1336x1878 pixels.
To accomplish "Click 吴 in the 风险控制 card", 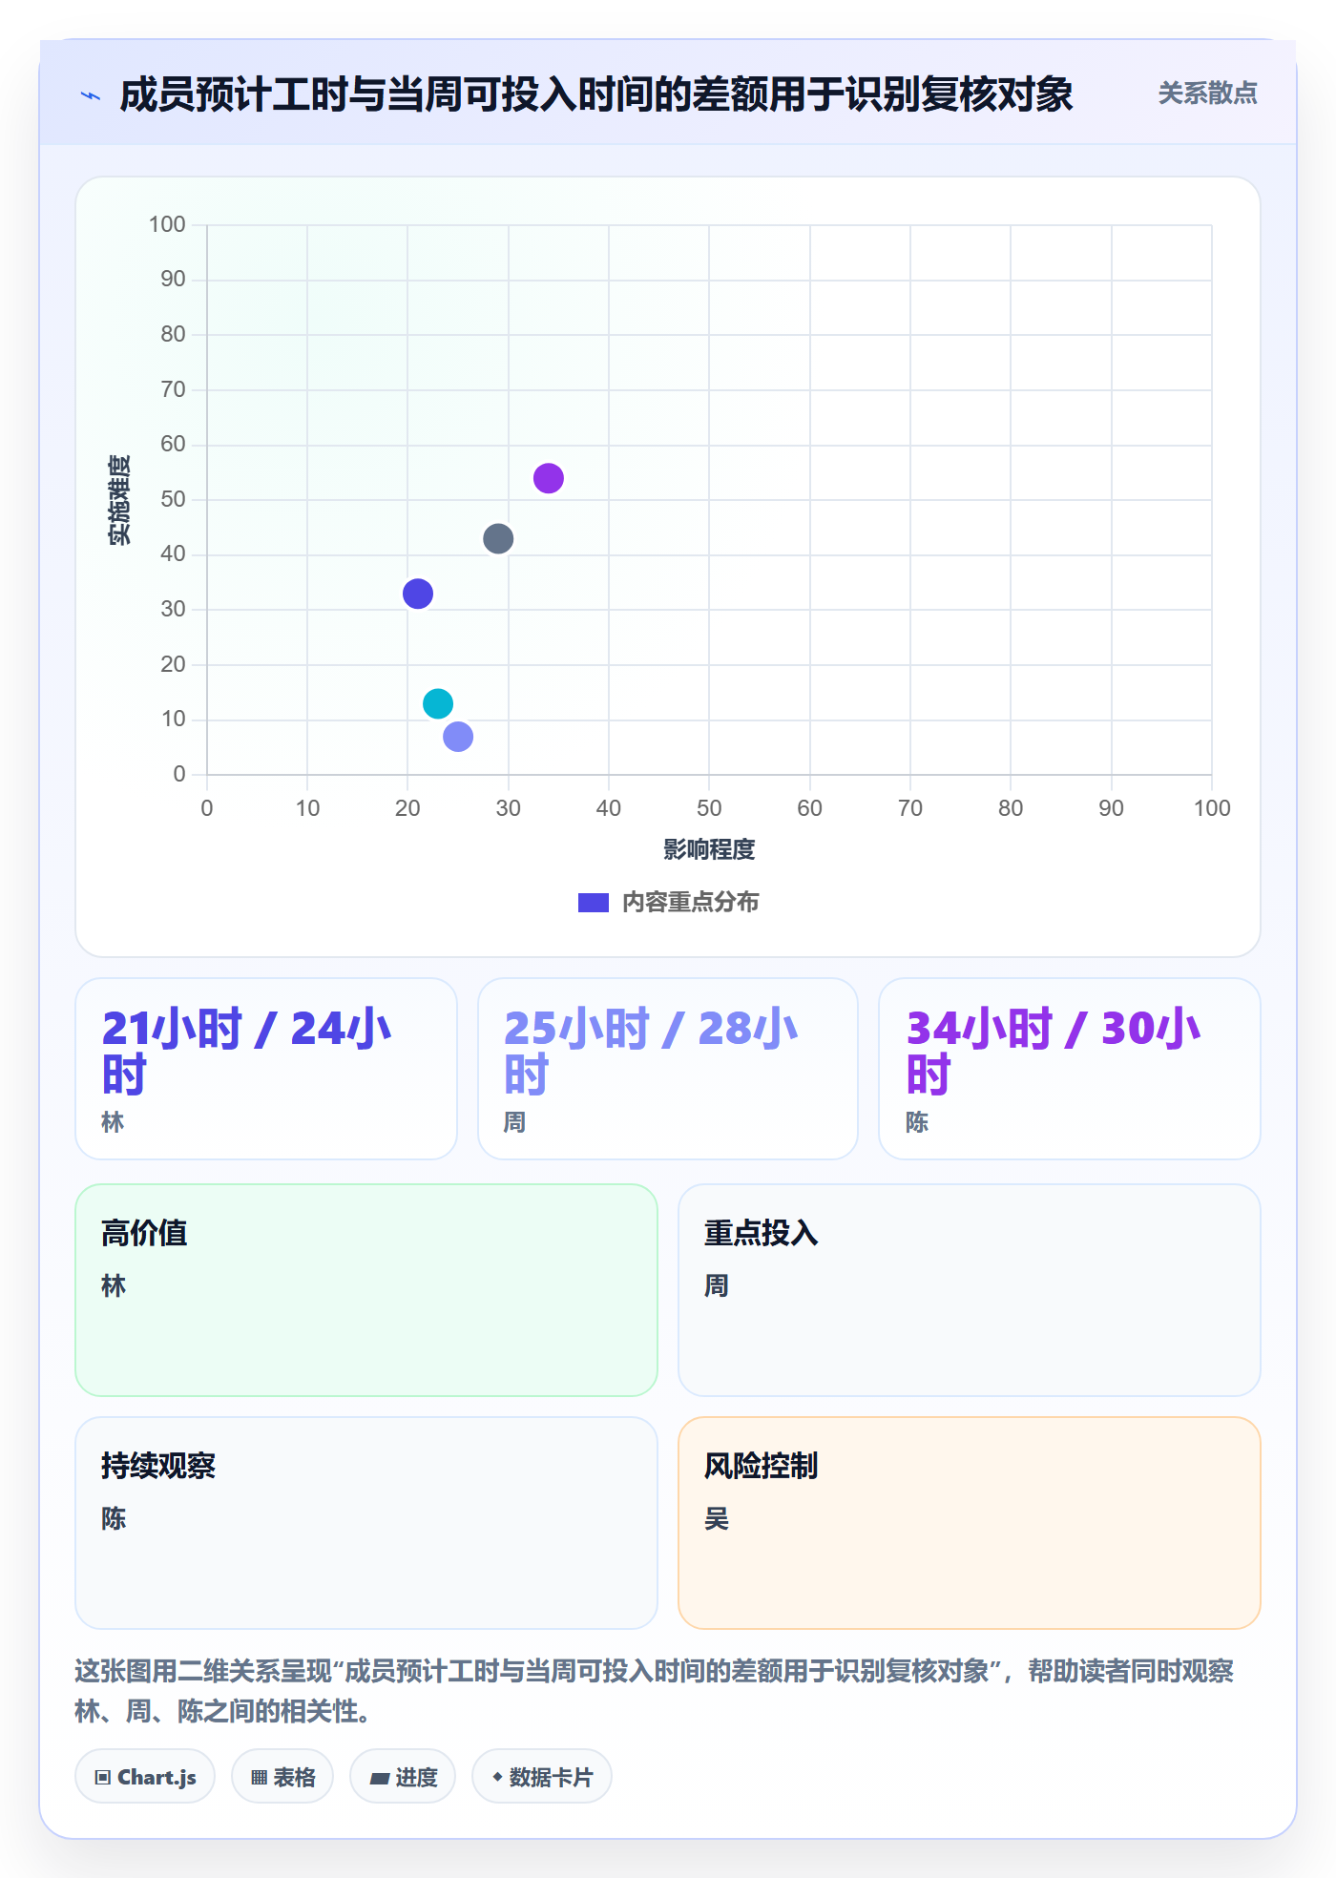I will pos(717,1518).
